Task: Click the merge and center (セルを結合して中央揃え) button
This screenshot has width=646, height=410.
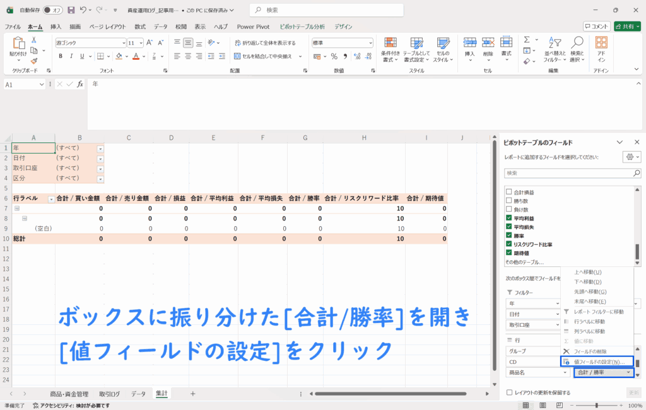Action: tap(267, 56)
